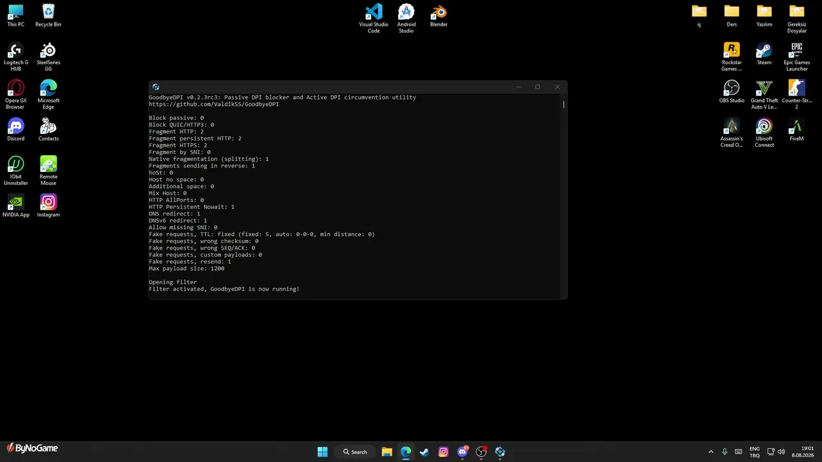Select the Grand Theft Auto V desktop icon
Viewport: 822px width, 462px height.
pyautogui.click(x=764, y=95)
